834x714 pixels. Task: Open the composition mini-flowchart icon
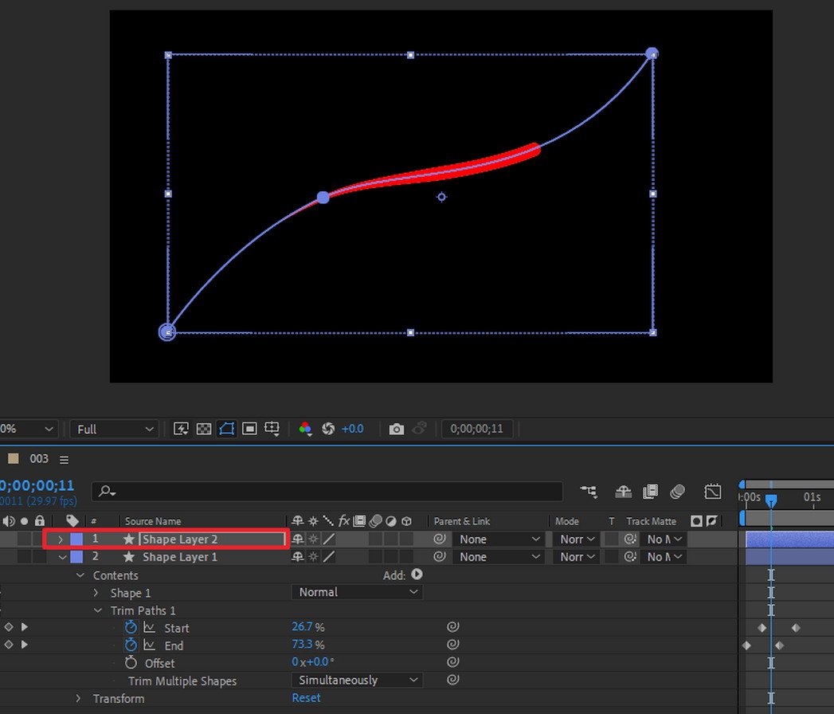click(589, 491)
